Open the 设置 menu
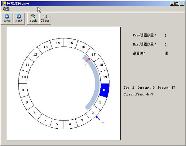186x146 pixels. click(x=6, y=9)
